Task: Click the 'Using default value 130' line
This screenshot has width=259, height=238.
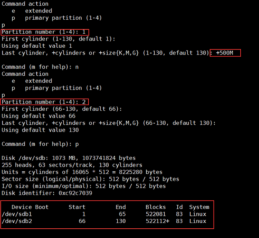Action: point(40,130)
